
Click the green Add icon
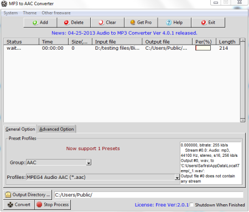35,23
